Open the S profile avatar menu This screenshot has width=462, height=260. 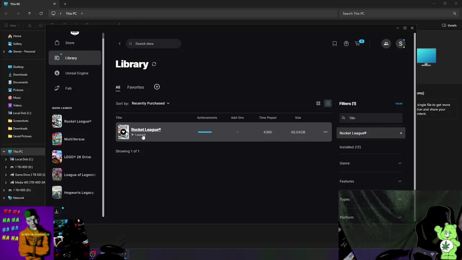tap(400, 44)
